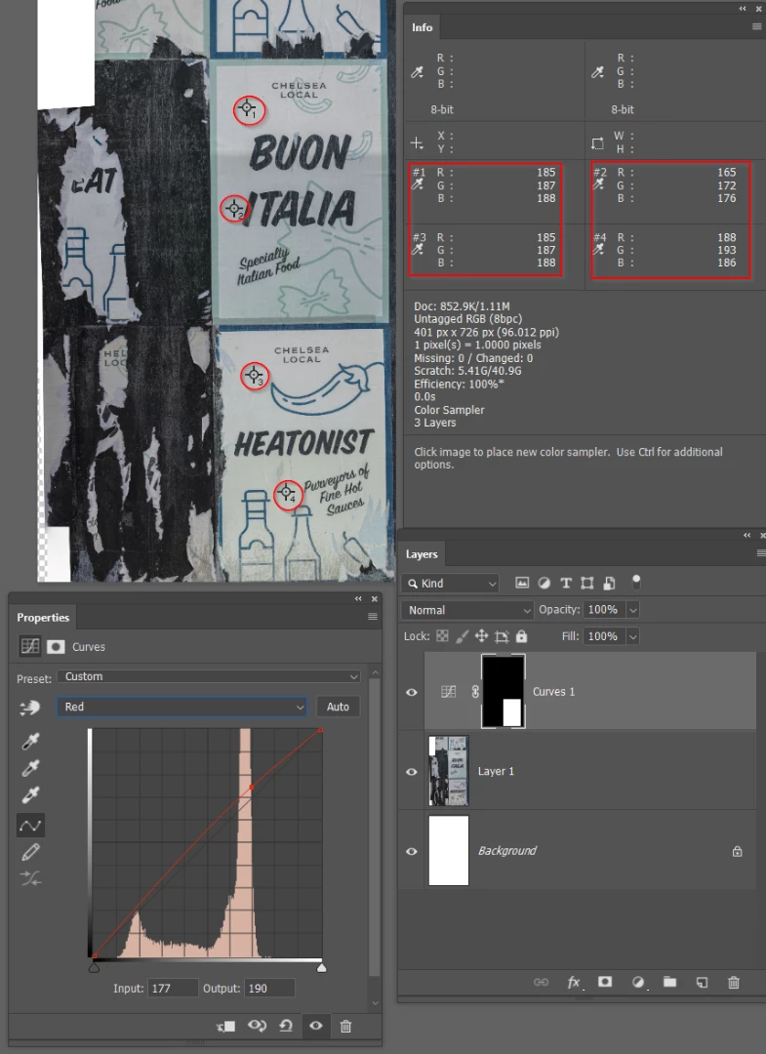Toggle the lock all icon in Layers

[521, 636]
